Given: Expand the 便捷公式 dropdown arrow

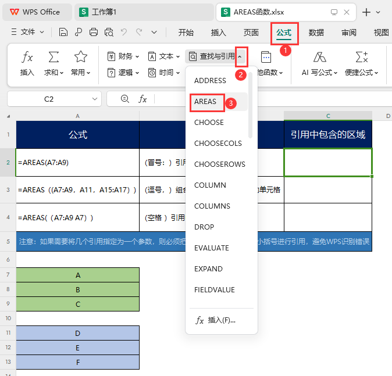Looking at the screenshot, I should click(x=376, y=73).
